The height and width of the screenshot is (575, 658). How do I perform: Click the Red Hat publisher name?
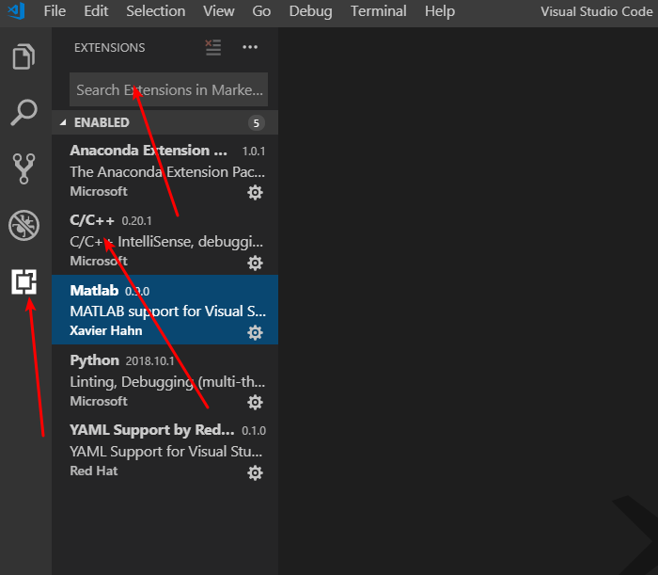(x=94, y=471)
